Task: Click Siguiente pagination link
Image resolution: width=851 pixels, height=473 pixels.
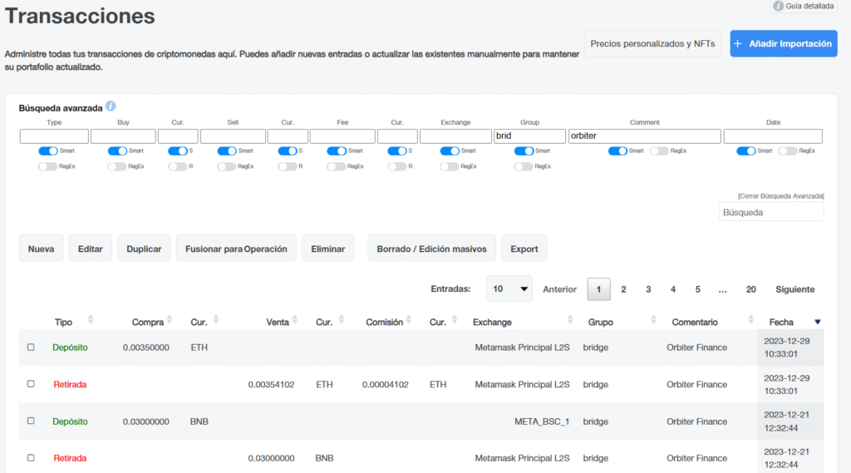Action: pos(795,289)
